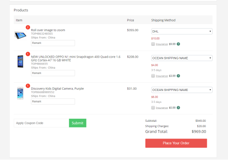Click Place Your Order button
This screenshot has width=228, height=160.
(x=176, y=143)
